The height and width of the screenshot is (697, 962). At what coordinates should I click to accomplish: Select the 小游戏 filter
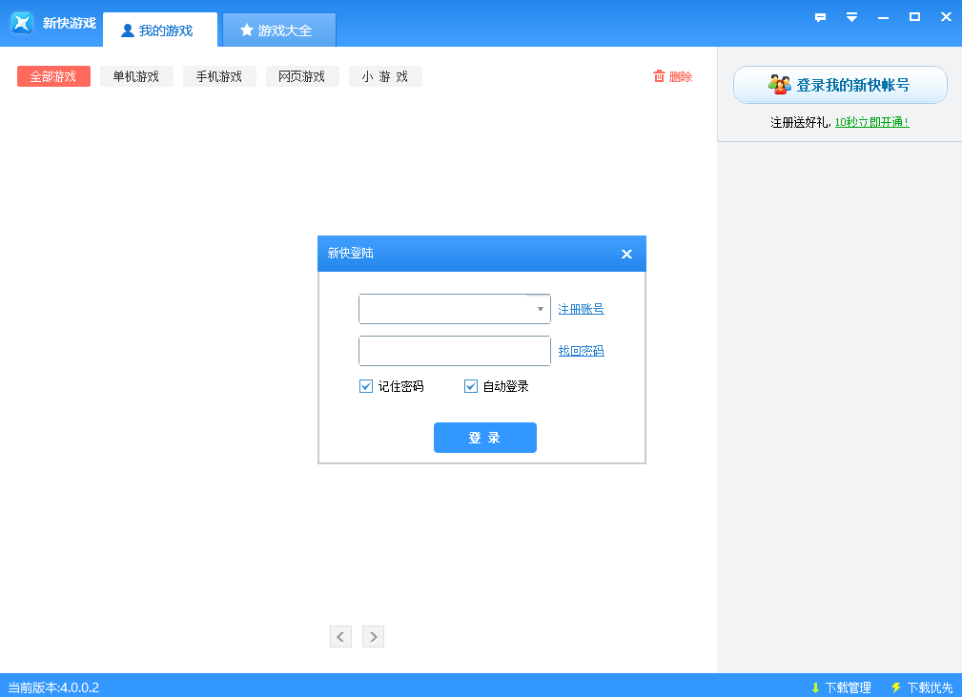[x=385, y=76]
